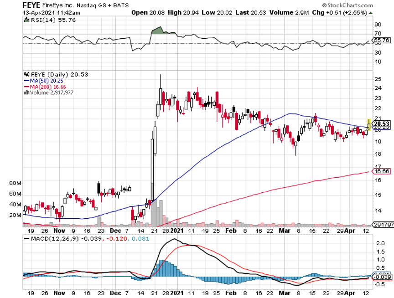Click the RSI(14) indicator icon

coord(26,20)
